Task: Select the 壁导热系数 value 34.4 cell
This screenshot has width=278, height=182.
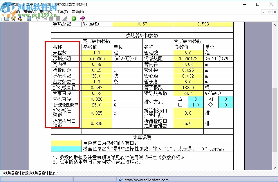Action: point(188,93)
